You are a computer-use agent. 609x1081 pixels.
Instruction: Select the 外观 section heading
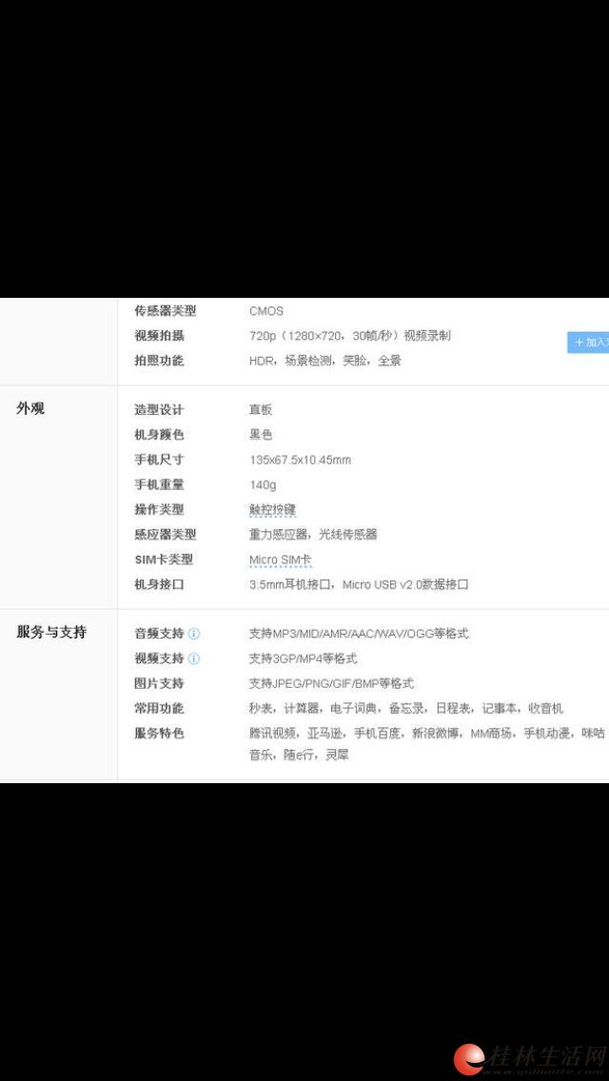[30, 409]
